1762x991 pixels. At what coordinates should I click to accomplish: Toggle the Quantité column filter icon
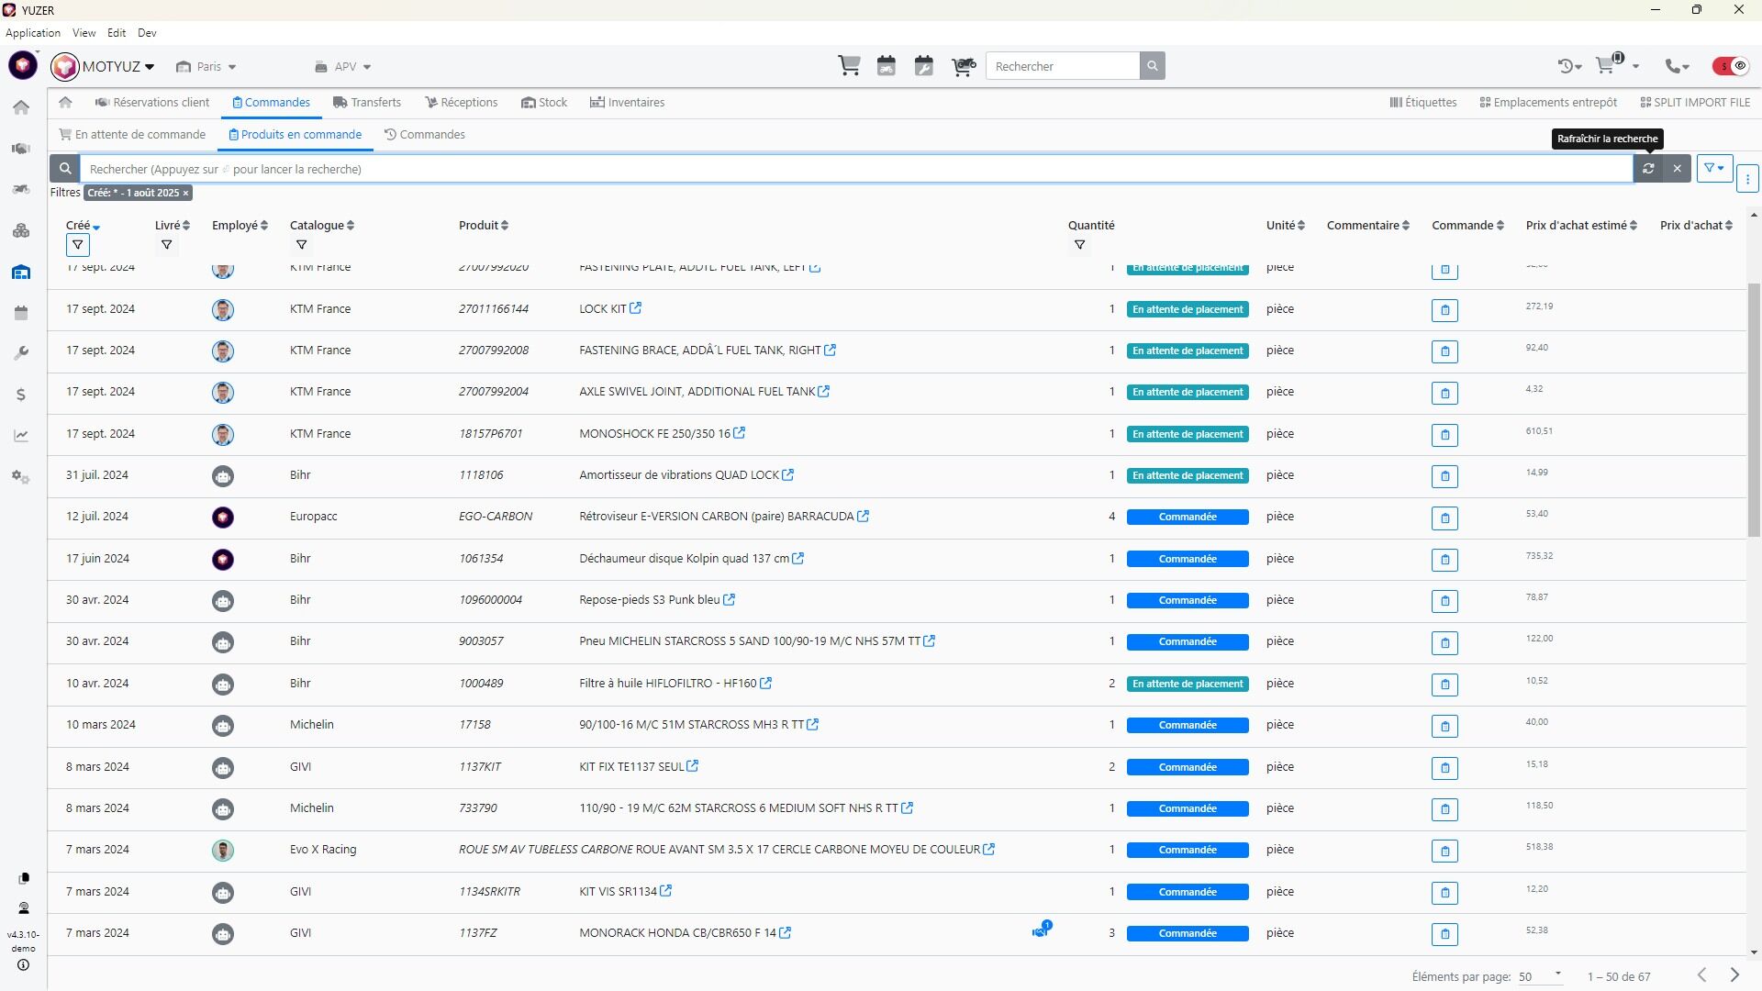tap(1079, 245)
